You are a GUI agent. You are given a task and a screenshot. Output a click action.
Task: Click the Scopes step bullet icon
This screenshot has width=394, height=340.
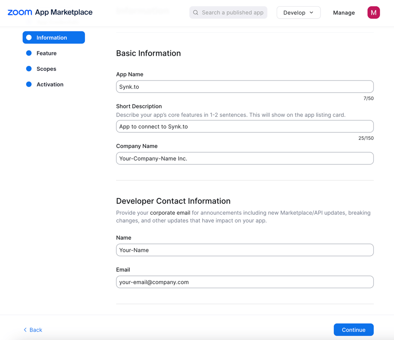29,69
